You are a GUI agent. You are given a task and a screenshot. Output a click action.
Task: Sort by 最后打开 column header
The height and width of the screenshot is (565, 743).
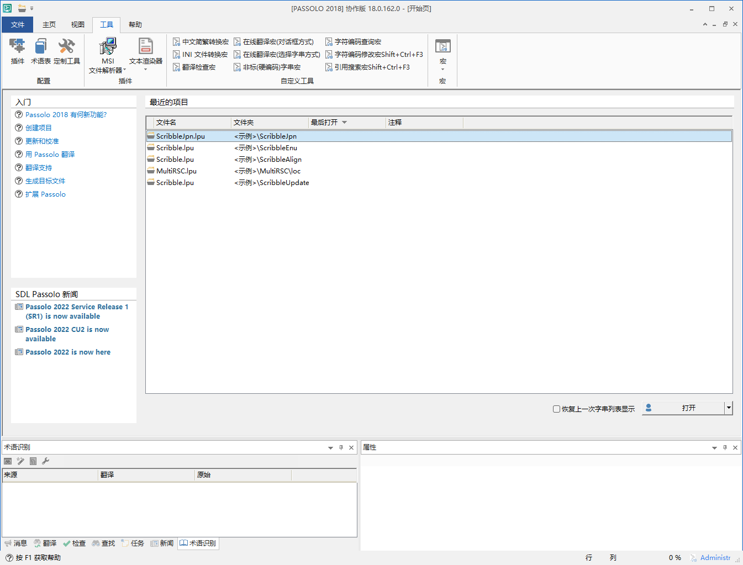(x=347, y=123)
